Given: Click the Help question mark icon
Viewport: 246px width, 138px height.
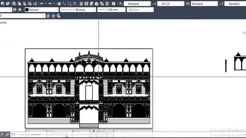Looking at the screenshot, I should click(114, 3).
